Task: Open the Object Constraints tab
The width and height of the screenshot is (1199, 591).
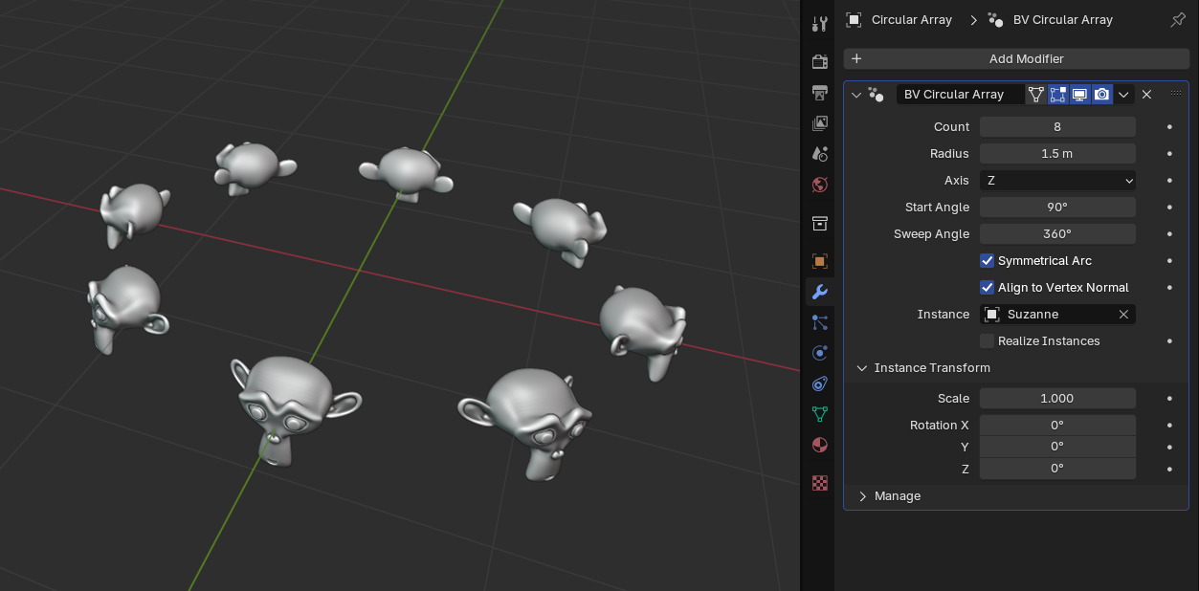Action: pos(819,383)
